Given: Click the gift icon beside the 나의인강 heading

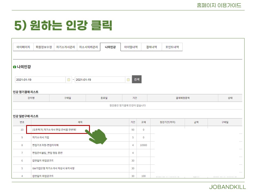Looking at the screenshot, I should point(15,67).
